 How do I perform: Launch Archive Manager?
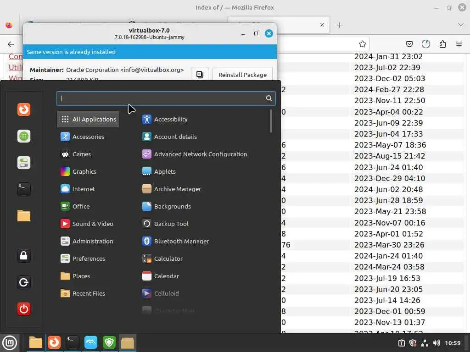(x=172, y=189)
